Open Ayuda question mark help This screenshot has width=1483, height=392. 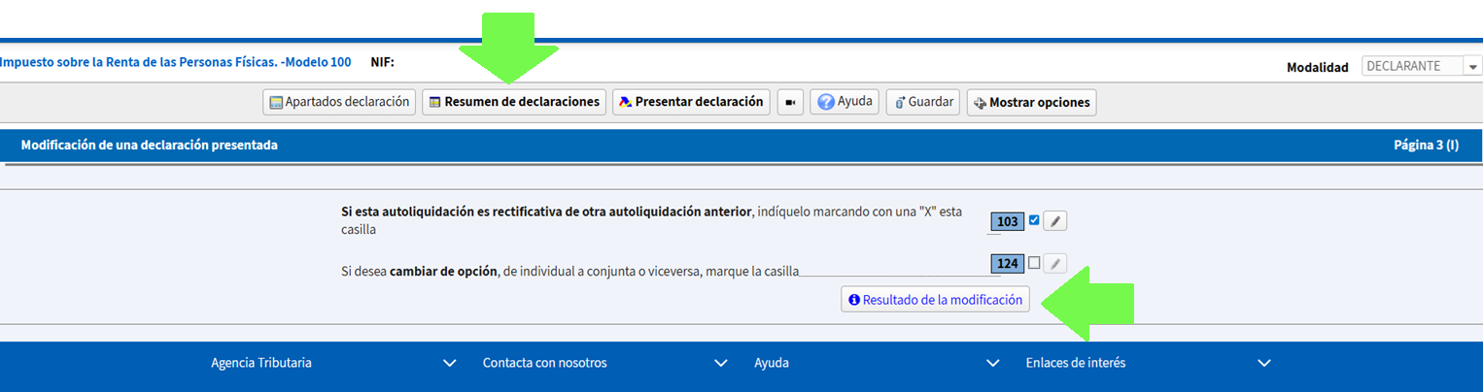[845, 102]
